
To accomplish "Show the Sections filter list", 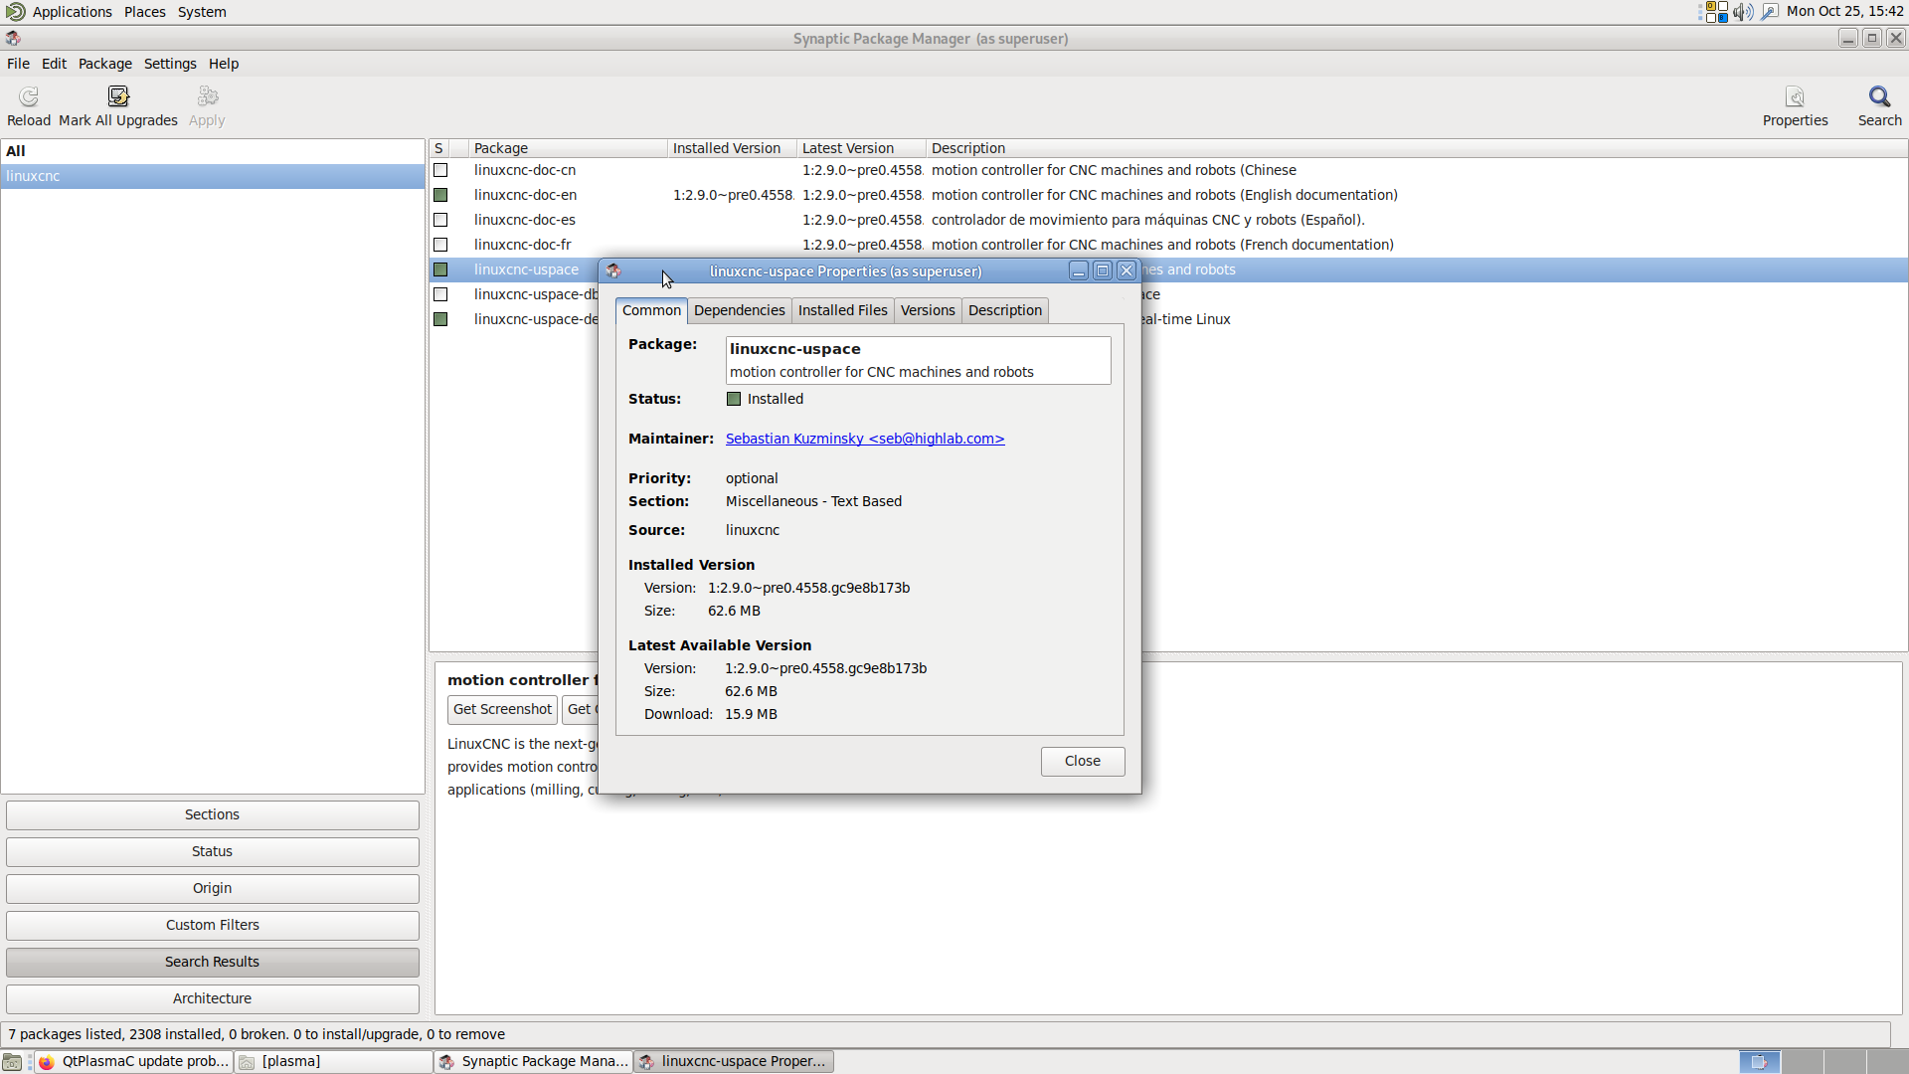I will coord(212,814).
